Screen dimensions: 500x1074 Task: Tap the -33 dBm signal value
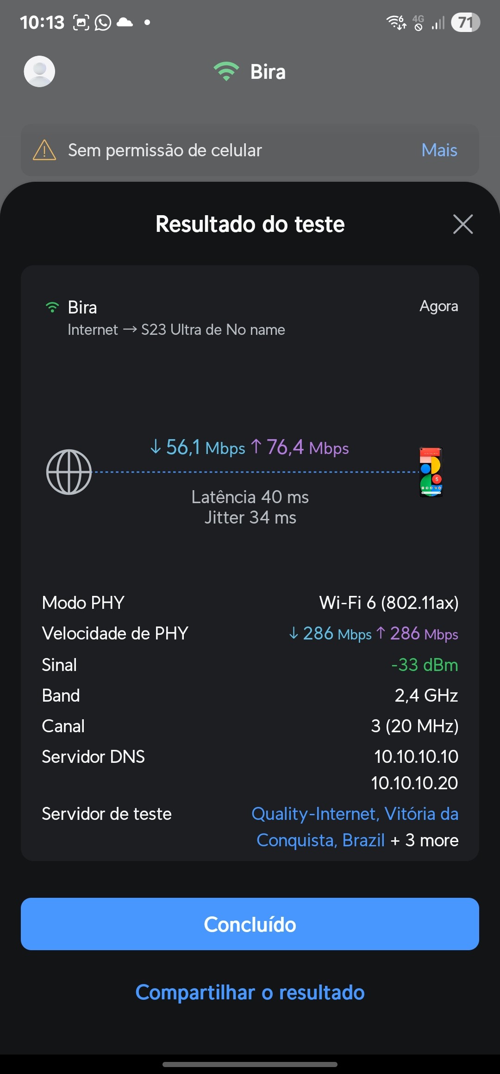425,665
